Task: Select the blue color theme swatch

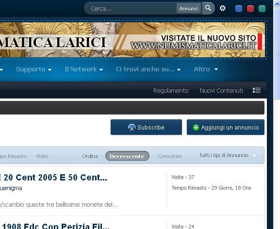Action: (239, 9)
